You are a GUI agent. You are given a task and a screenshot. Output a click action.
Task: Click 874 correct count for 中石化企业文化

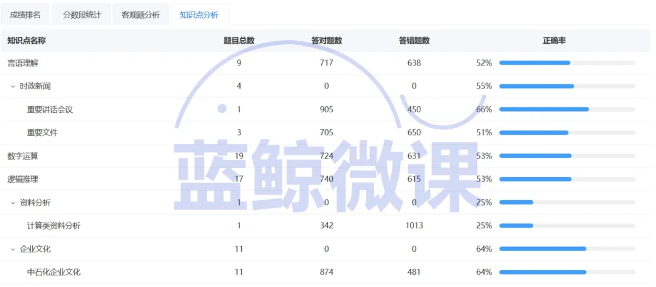[327, 272]
